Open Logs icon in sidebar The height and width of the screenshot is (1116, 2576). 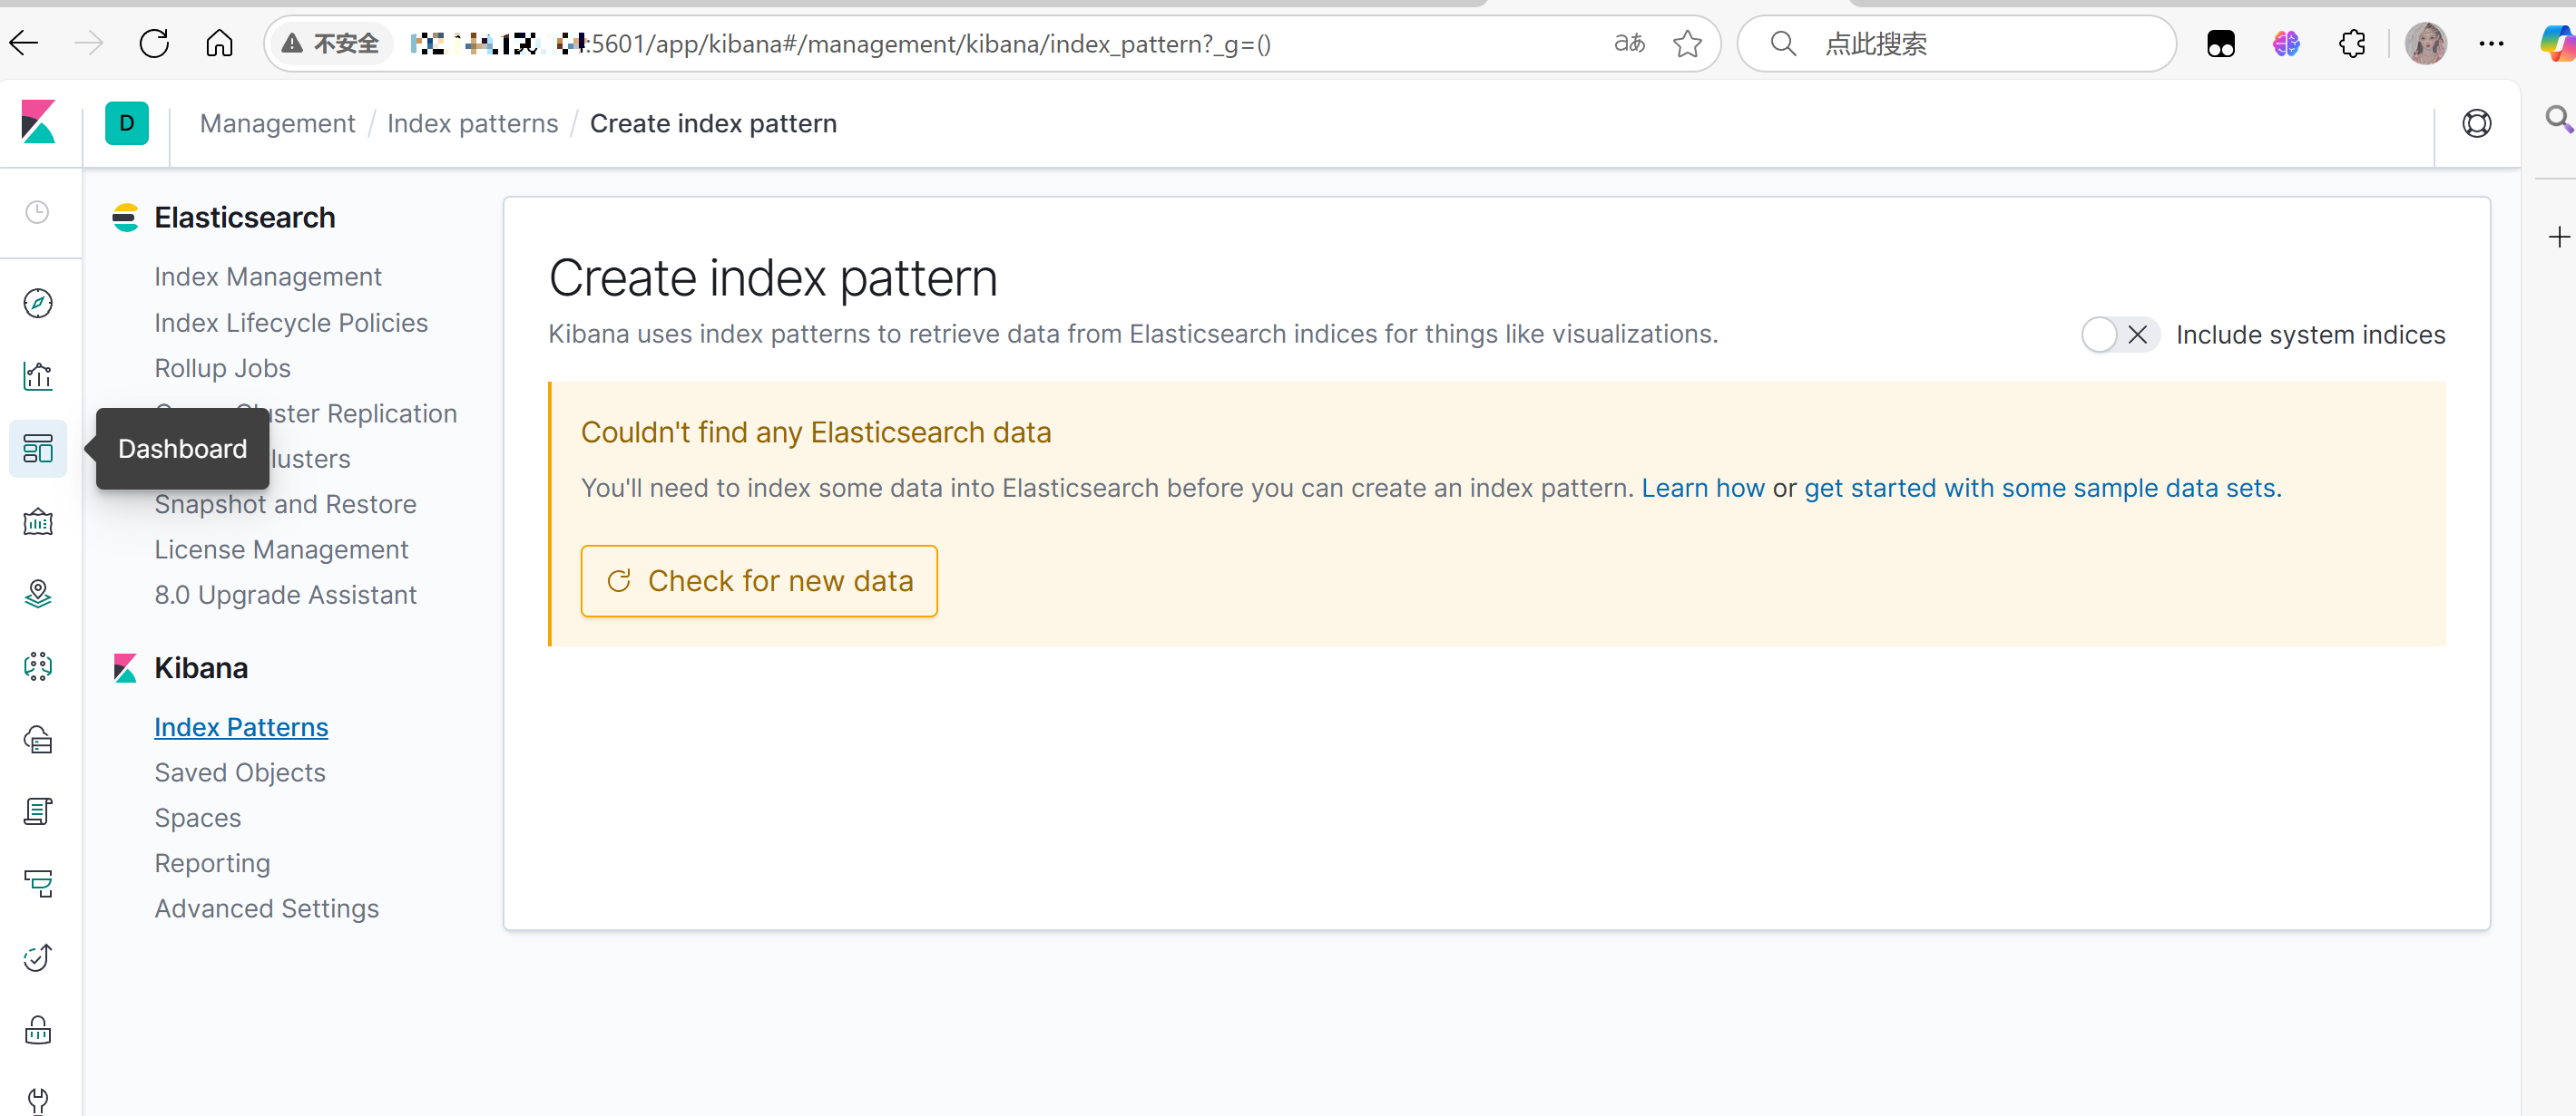point(38,811)
